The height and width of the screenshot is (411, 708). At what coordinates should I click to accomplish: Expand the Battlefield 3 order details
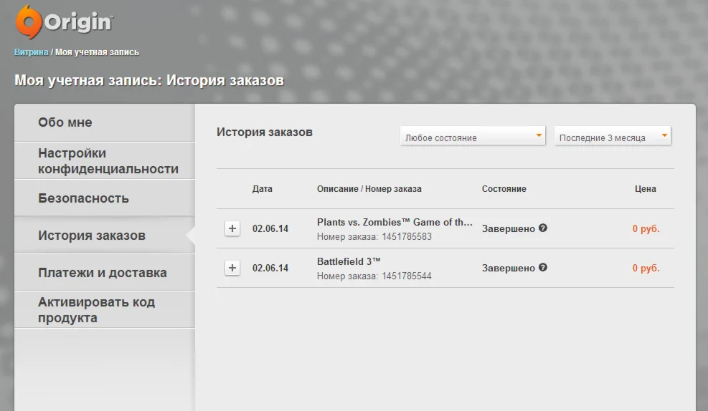coord(232,268)
